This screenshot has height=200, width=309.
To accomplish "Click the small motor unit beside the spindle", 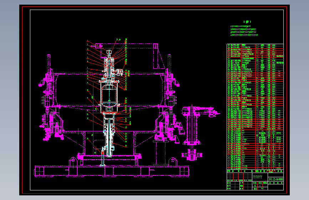I will click(119, 72).
